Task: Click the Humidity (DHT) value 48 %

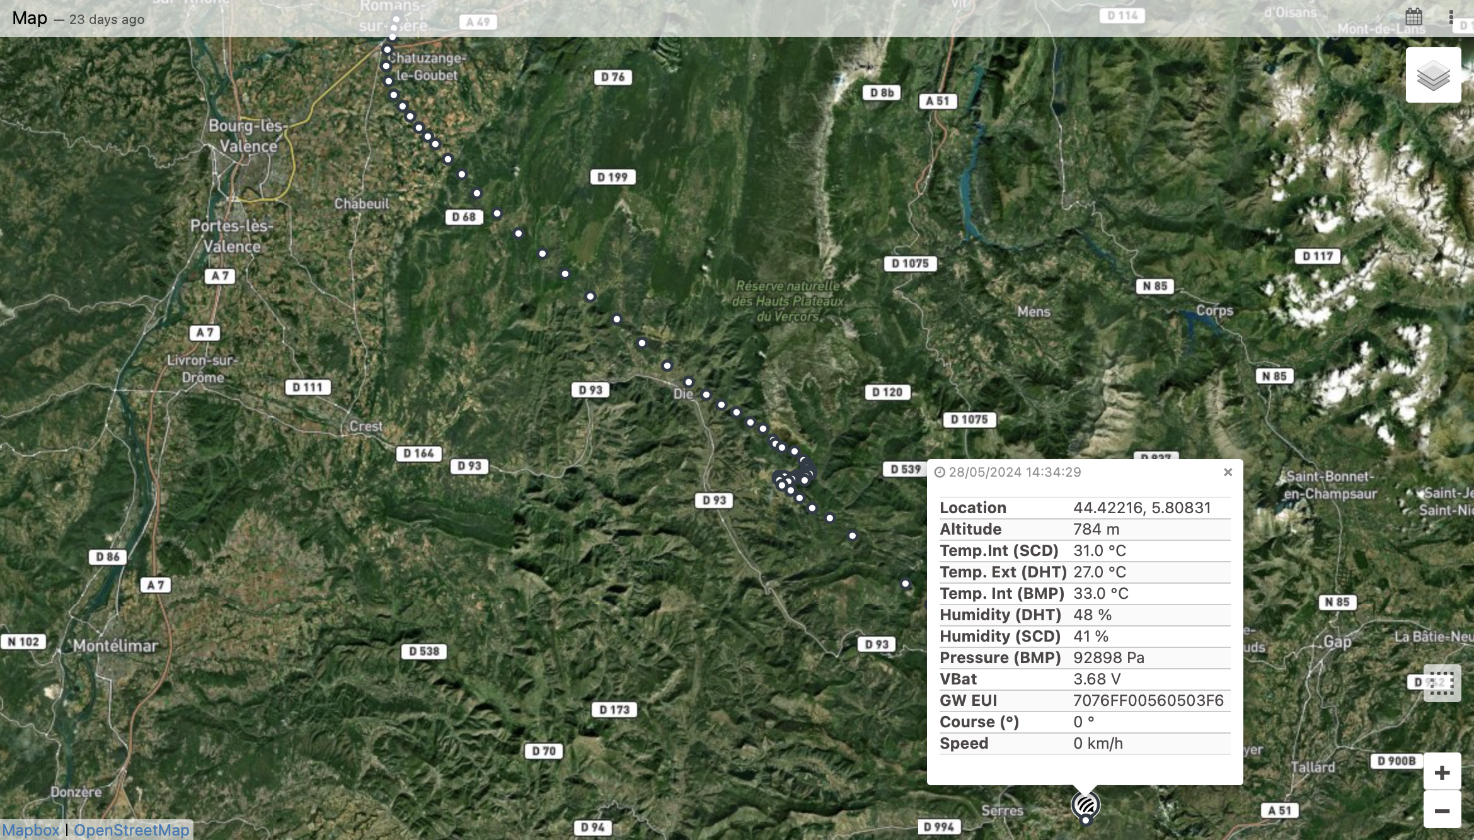Action: click(1092, 615)
